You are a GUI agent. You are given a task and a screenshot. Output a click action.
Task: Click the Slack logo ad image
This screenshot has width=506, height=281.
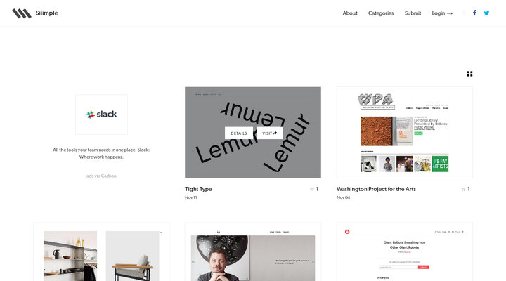[101, 115]
